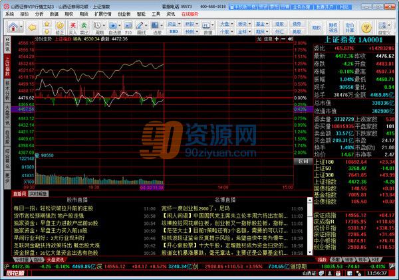Click the green 卖出 sell icon
The image size is (399, 280).
(84, 26)
